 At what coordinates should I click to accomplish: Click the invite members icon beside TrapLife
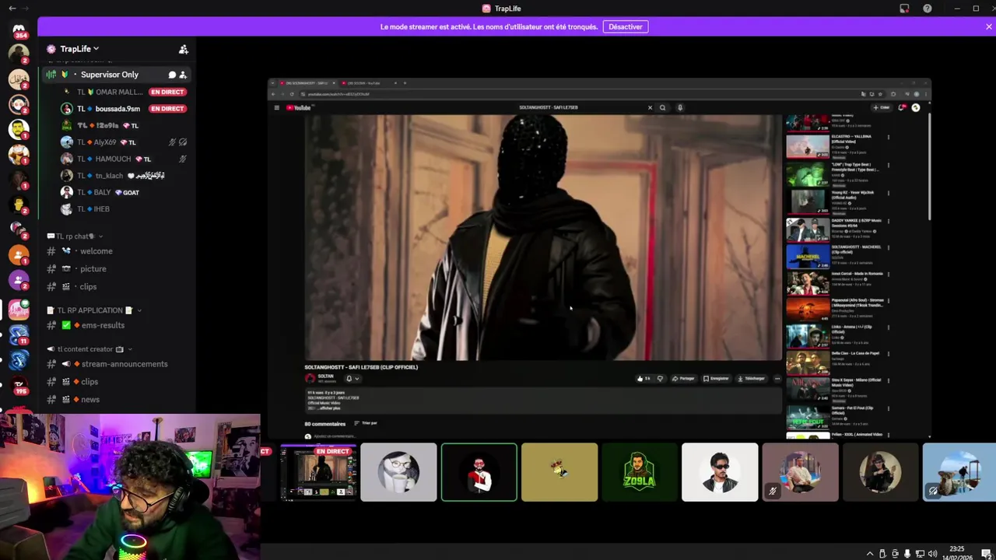tap(184, 49)
